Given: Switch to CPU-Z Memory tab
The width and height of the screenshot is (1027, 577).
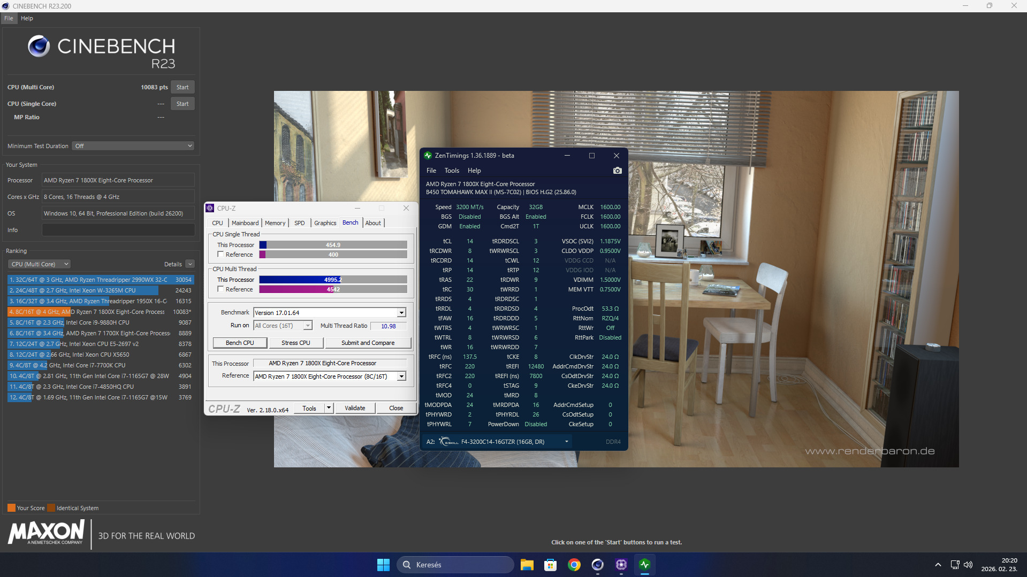Looking at the screenshot, I should (275, 223).
